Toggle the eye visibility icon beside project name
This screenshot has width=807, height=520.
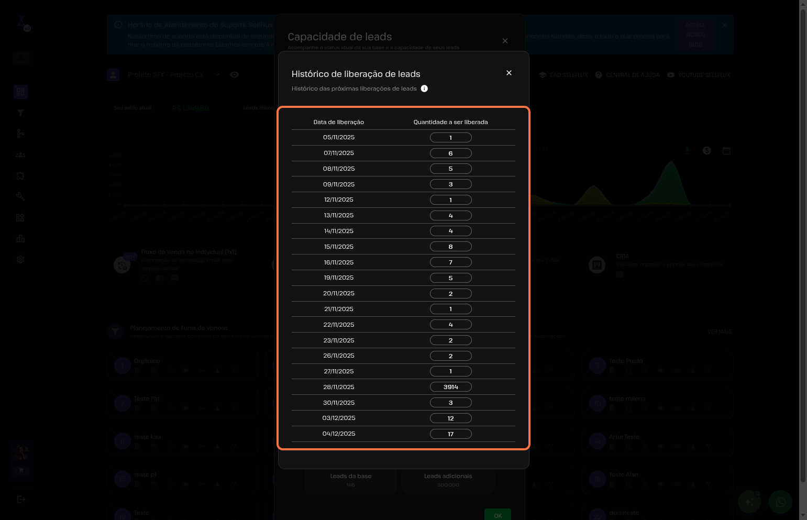pos(234,75)
